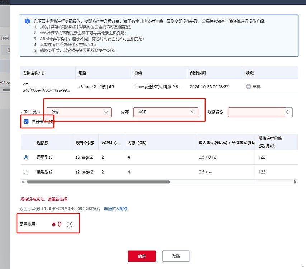This screenshot has height=269, width=306.
Task: Click the 关机 status icon
Action: point(249,87)
